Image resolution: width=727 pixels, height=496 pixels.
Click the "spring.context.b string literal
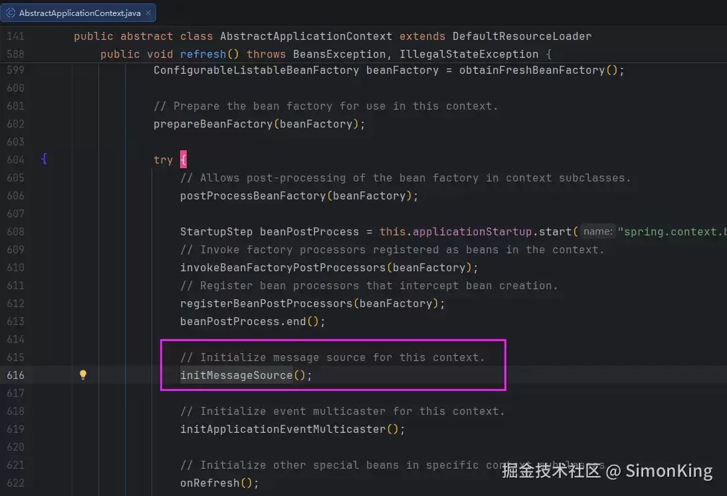pos(673,232)
